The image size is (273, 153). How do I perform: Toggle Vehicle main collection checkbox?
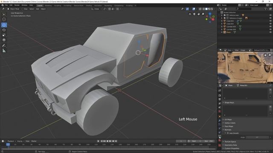[225, 15]
